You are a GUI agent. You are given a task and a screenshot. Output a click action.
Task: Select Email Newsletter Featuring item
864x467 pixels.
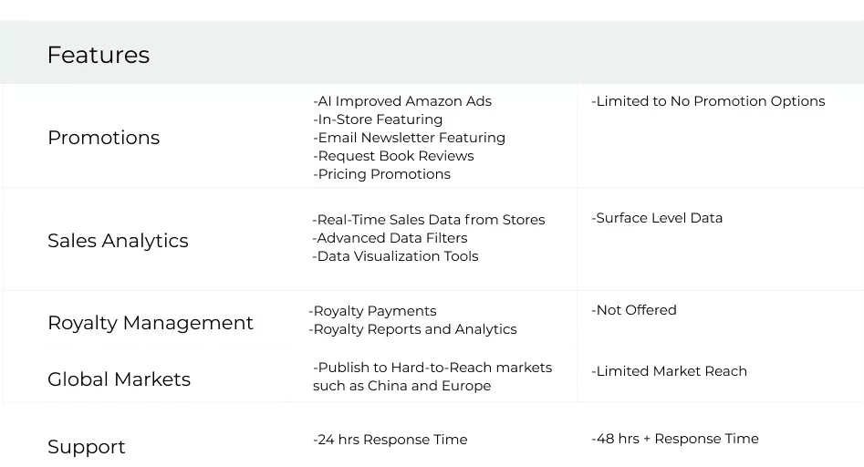(409, 138)
